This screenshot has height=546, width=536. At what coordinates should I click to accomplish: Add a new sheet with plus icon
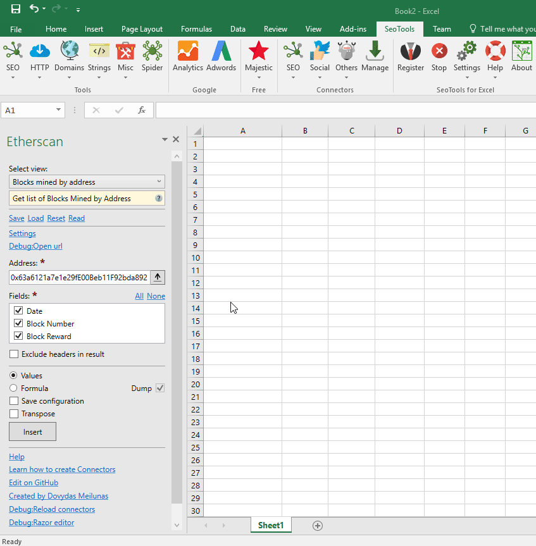tap(317, 526)
